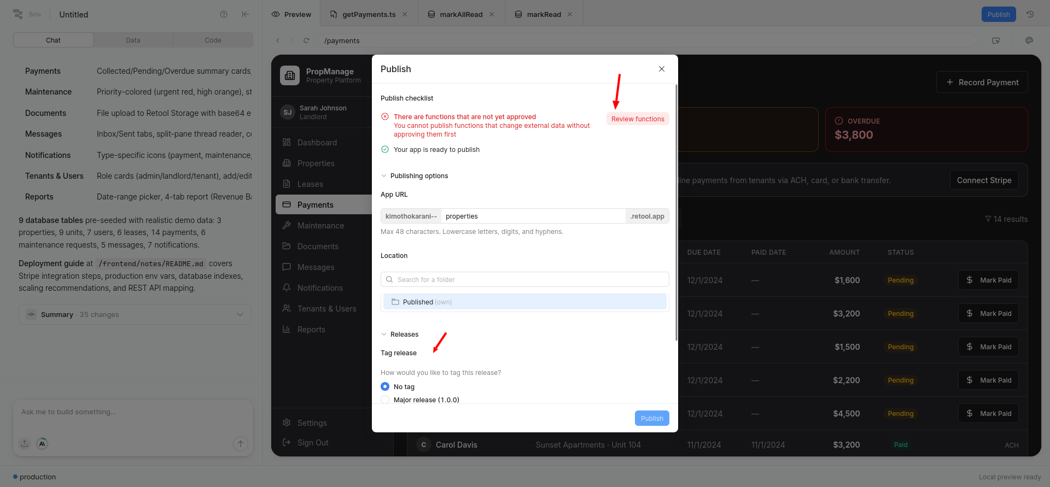Click the Untitled app name
1050x487 pixels.
coord(73,14)
